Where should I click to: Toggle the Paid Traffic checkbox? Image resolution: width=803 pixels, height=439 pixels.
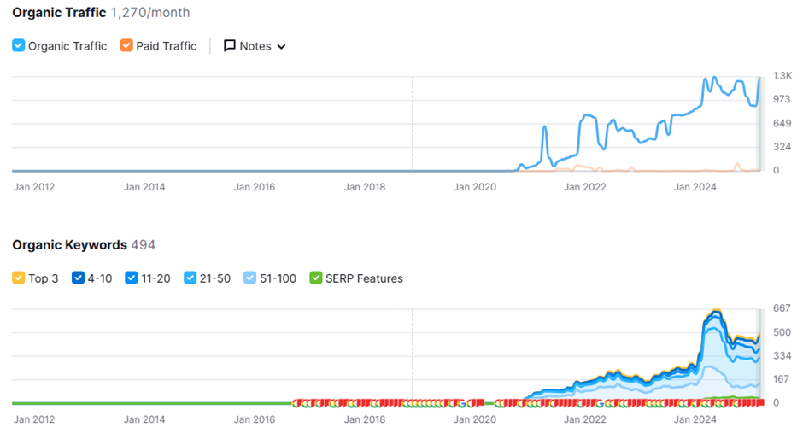click(x=126, y=46)
